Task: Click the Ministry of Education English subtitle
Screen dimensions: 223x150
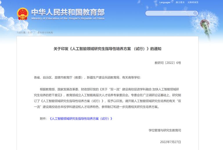Action: coord(68,19)
